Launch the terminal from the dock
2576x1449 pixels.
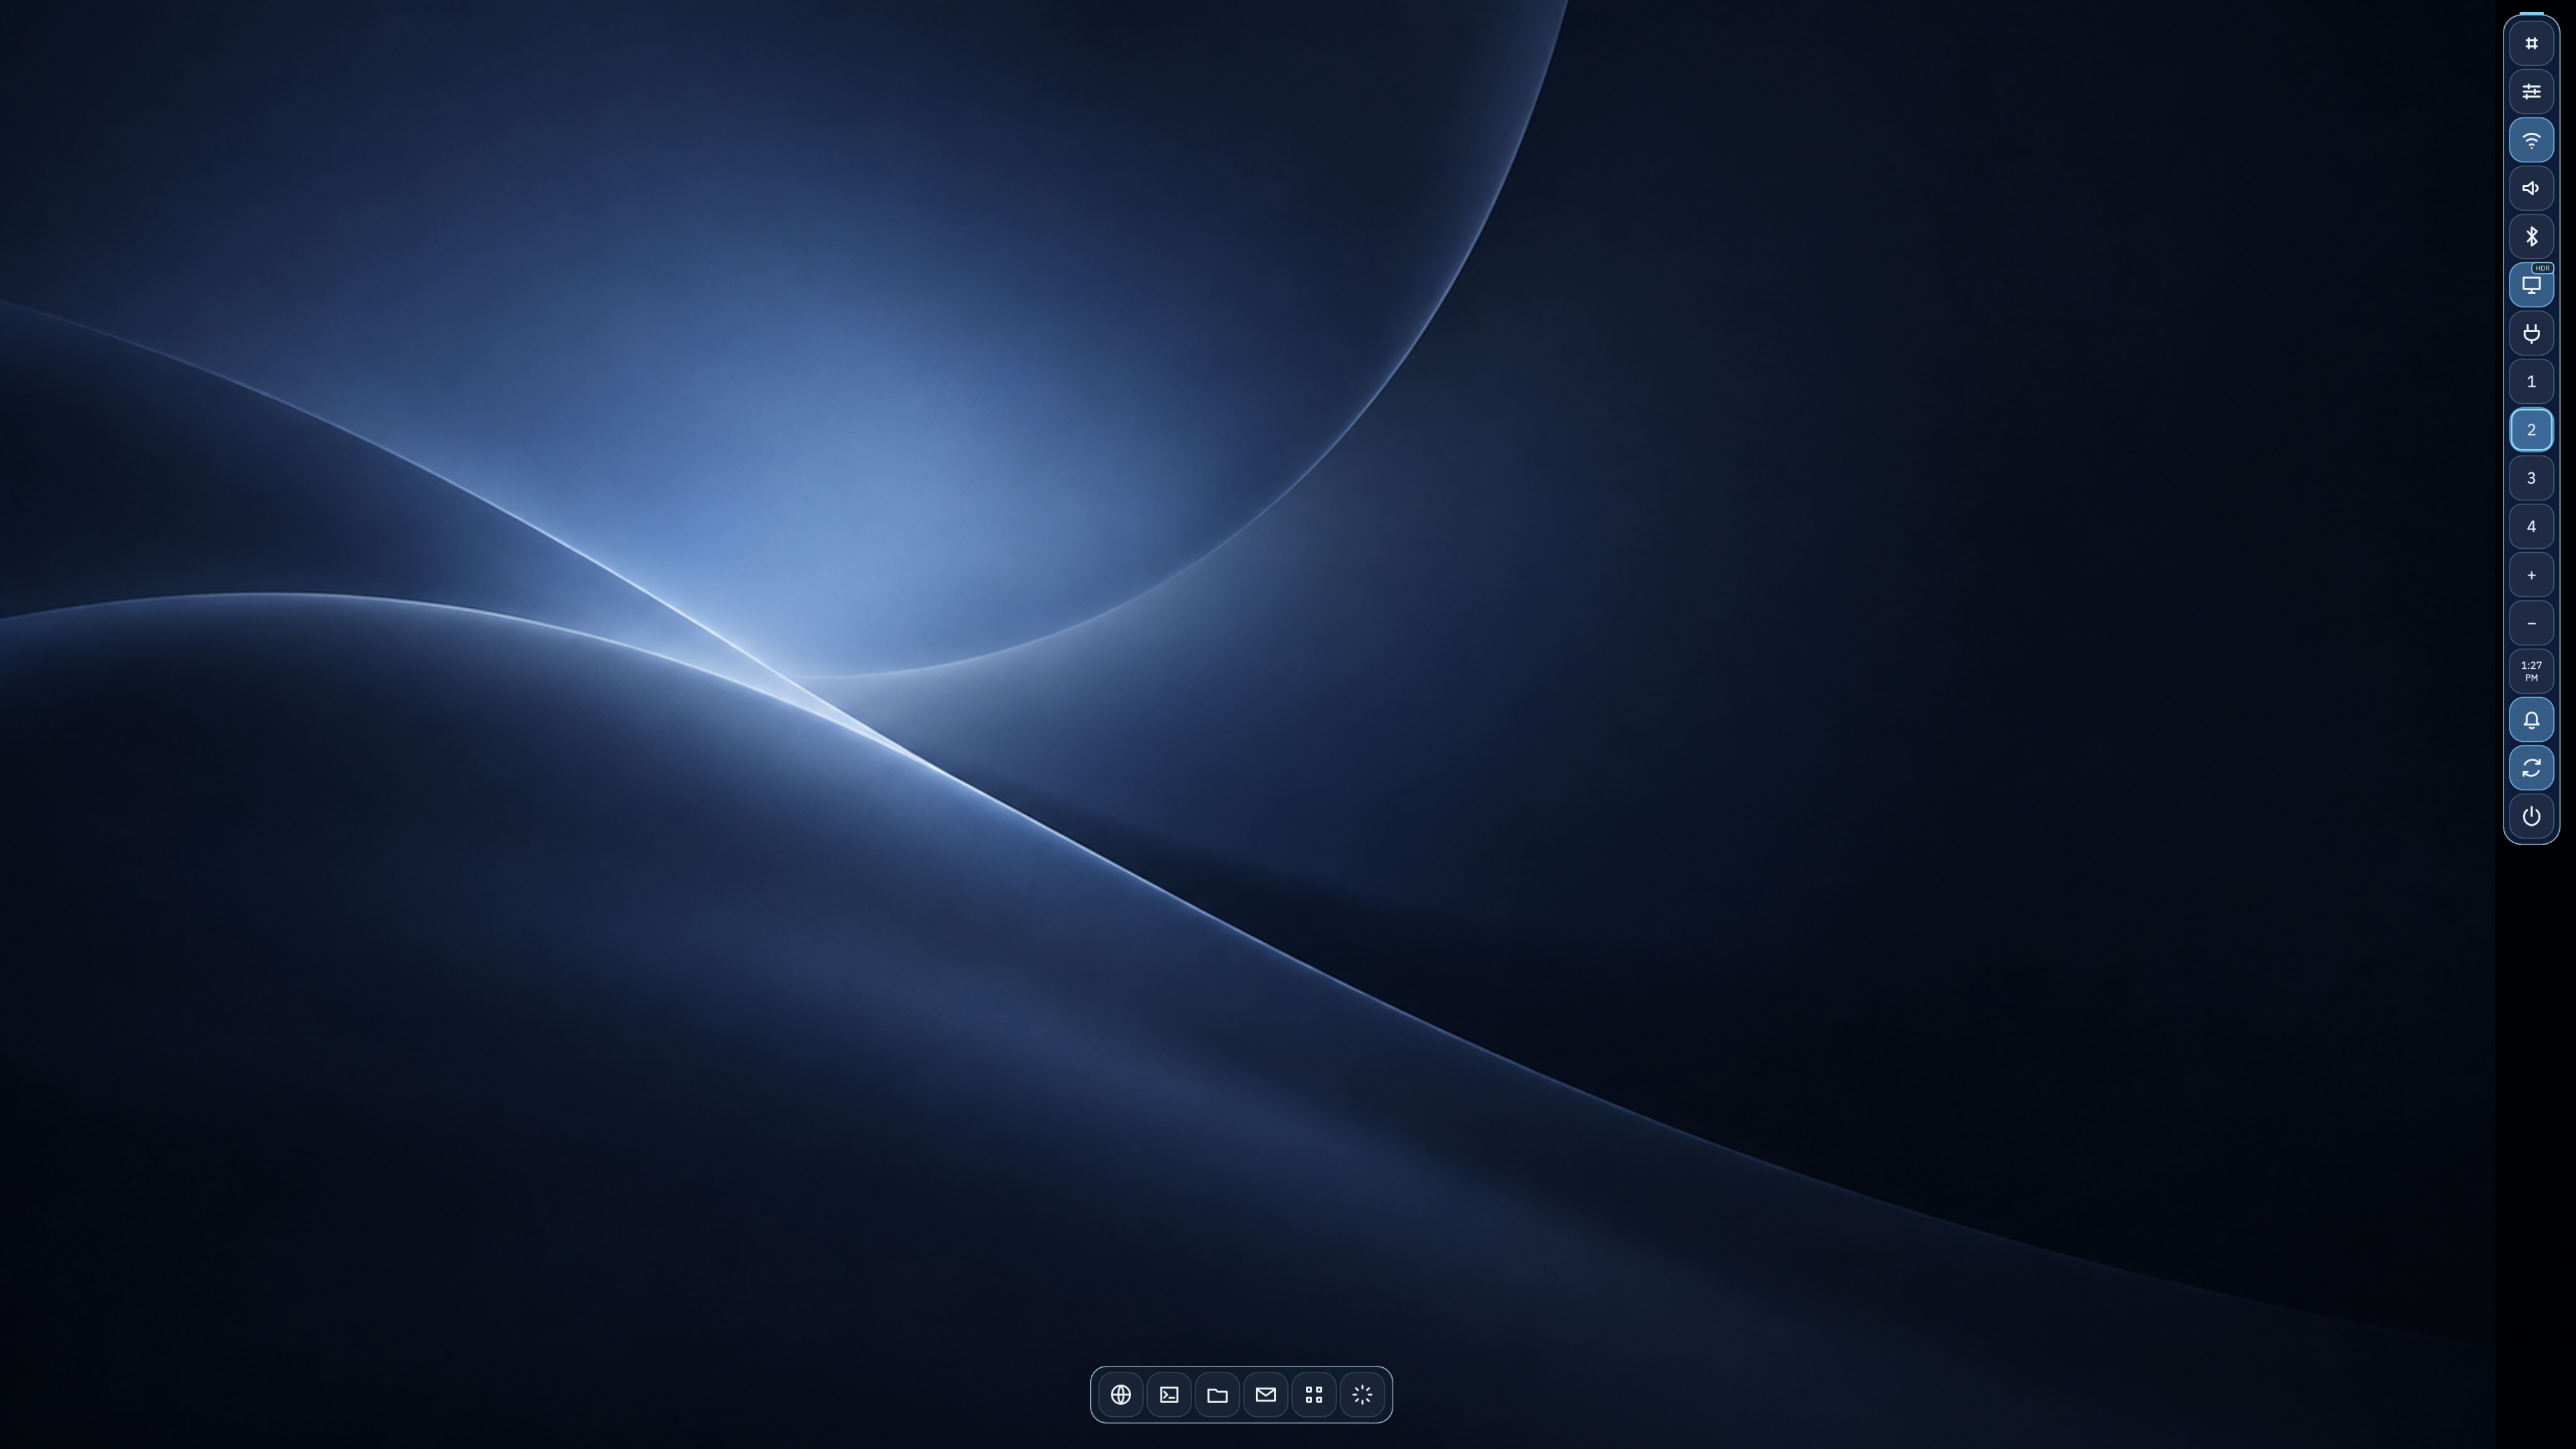(1169, 1394)
